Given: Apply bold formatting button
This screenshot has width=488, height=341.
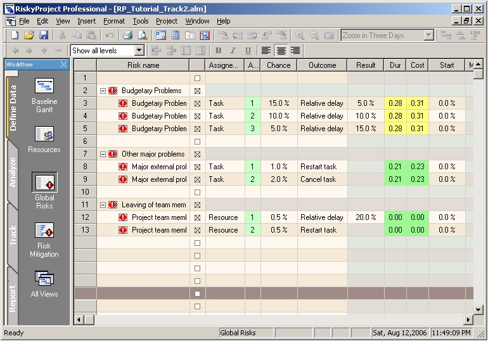Looking at the screenshot, I should [218, 51].
